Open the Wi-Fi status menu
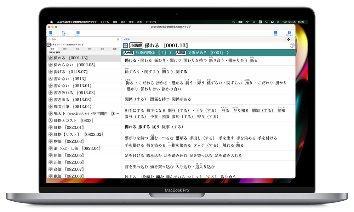354x212 pixels. 248,22
